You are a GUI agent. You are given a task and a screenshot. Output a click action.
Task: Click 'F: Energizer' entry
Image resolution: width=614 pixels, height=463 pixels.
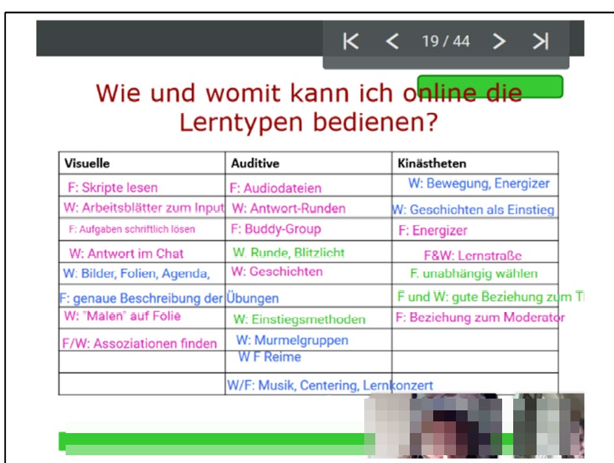(x=433, y=230)
